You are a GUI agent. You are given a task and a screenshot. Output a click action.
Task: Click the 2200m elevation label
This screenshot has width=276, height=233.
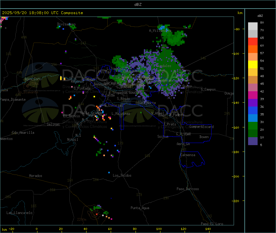(82, 220)
